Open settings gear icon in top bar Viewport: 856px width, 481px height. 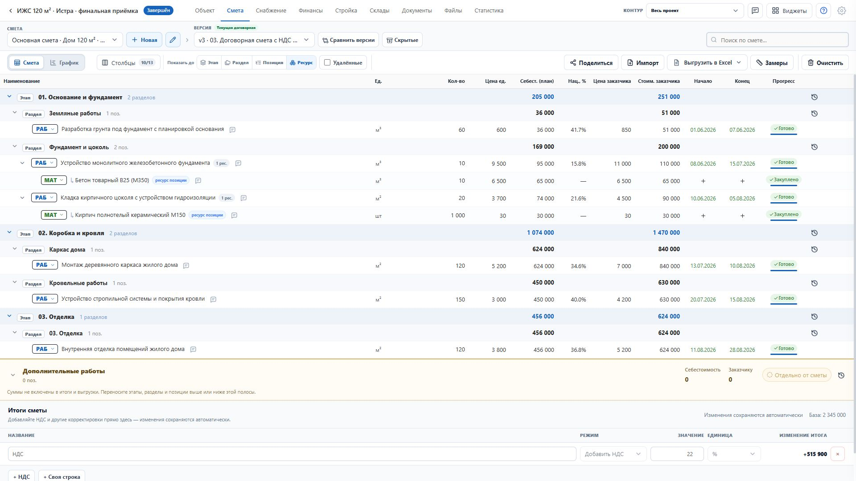point(842,11)
